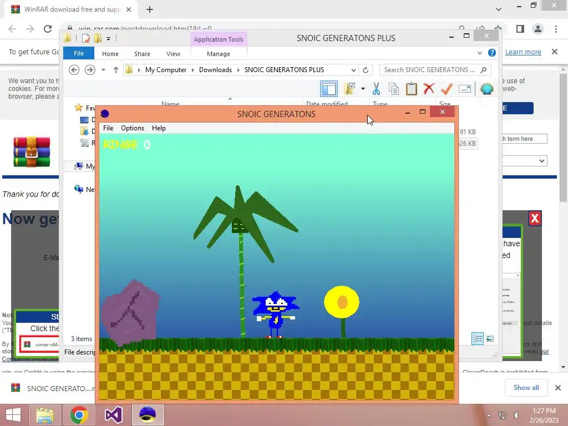
Task: Click the properties quick access icon
Action: [x=86, y=38]
